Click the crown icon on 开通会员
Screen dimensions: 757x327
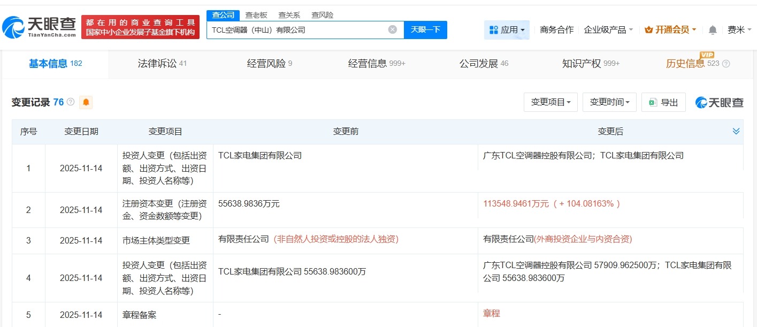pyautogui.click(x=650, y=29)
